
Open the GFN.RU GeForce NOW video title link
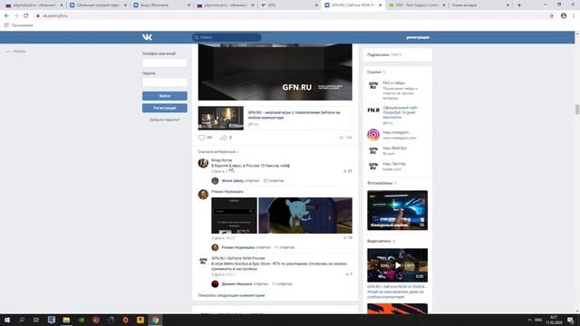point(396,292)
